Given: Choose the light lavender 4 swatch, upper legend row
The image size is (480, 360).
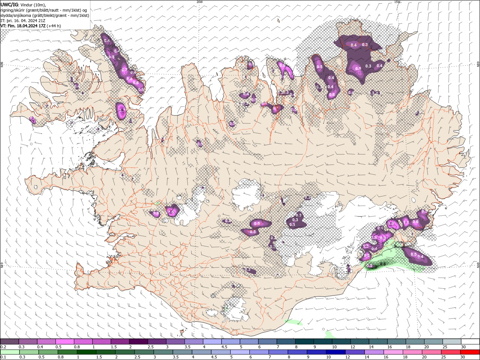Looking at the screenshot, I should [212, 342].
